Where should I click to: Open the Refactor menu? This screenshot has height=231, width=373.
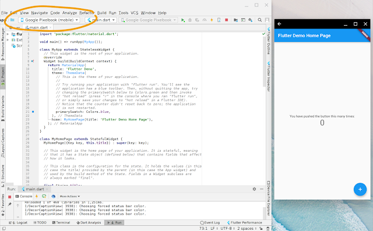point(87,13)
